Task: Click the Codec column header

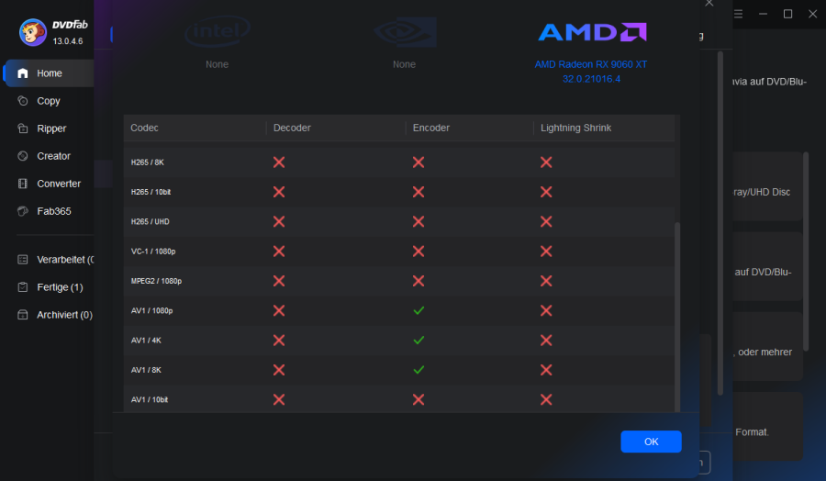Action: (x=145, y=128)
